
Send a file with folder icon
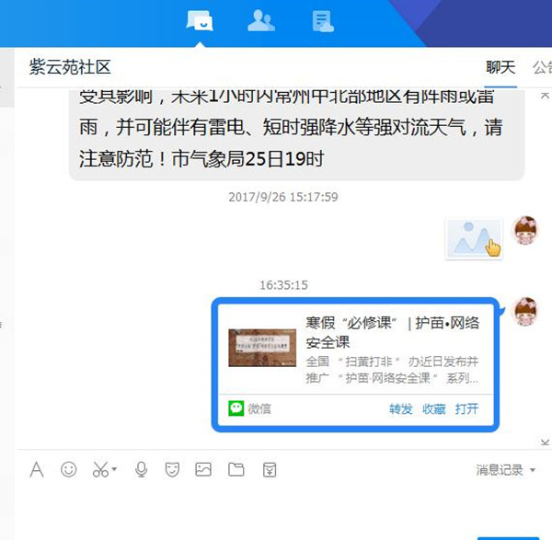coord(236,469)
